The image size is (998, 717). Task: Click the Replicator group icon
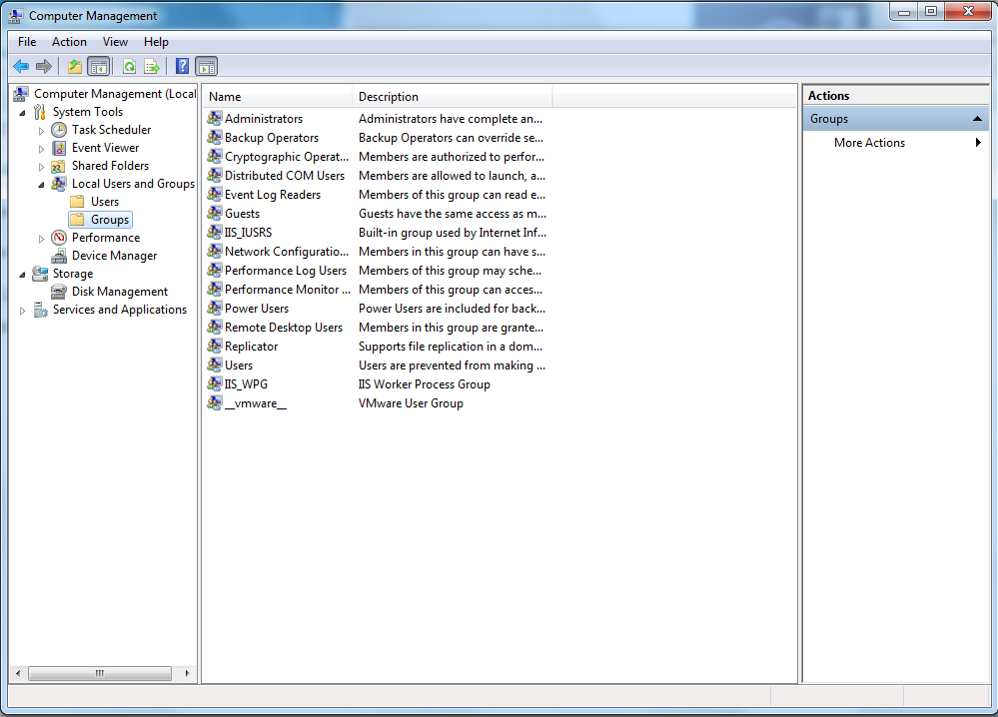pyautogui.click(x=215, y=347)
